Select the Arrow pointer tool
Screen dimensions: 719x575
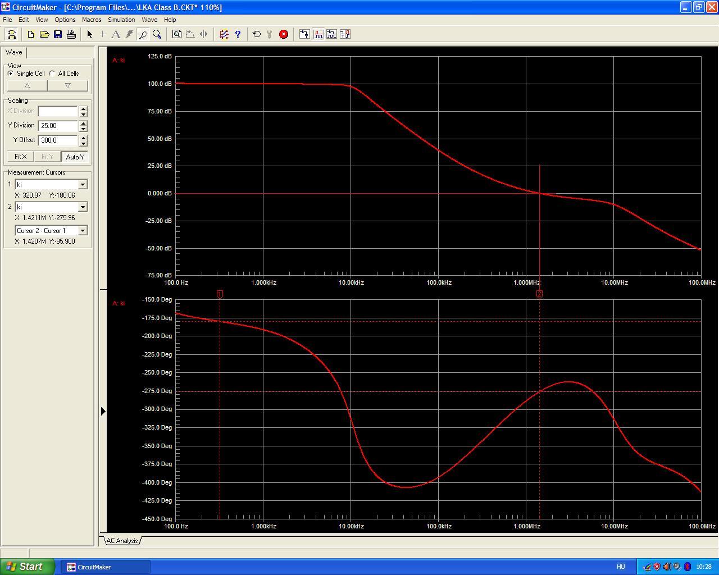click(89, 34)
